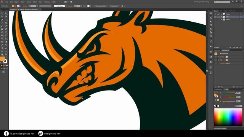Image resolution: width=244 pixels, height=137 pixels.
Task: Select the Gradient tool
Action: coord(6,41)
